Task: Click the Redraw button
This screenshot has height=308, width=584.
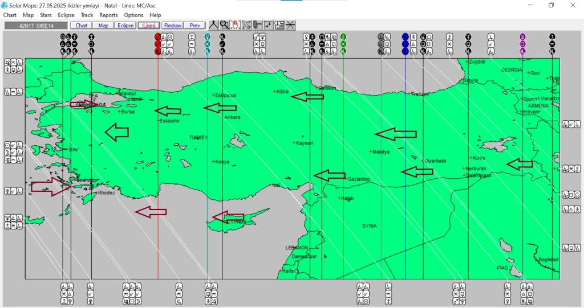Action: [172, 26]
